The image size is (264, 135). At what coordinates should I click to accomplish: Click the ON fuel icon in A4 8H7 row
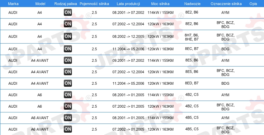tap(68, 36)
